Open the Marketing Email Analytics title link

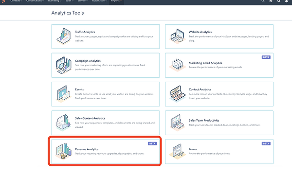coord(205,63)
